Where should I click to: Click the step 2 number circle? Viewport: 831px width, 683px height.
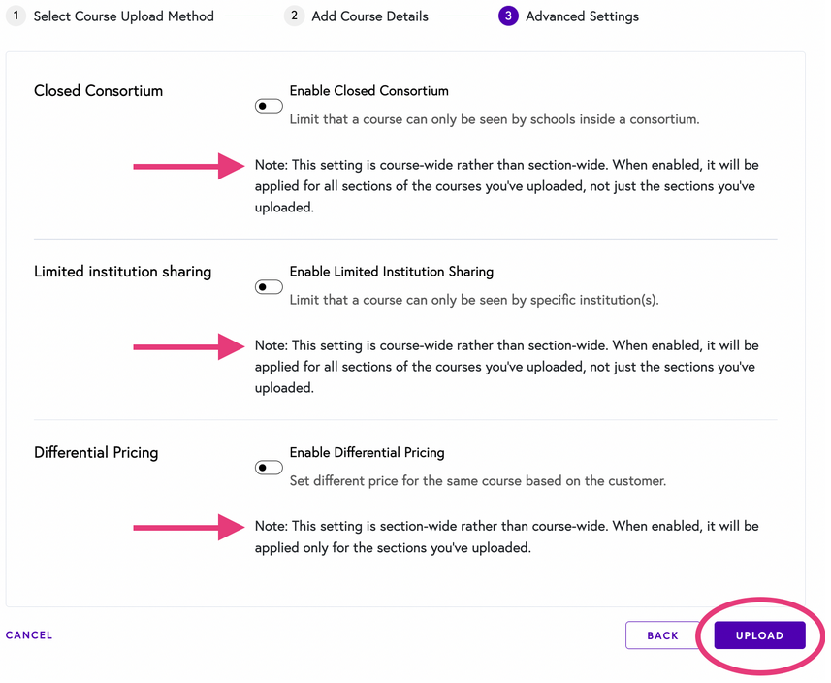point(294,16)
